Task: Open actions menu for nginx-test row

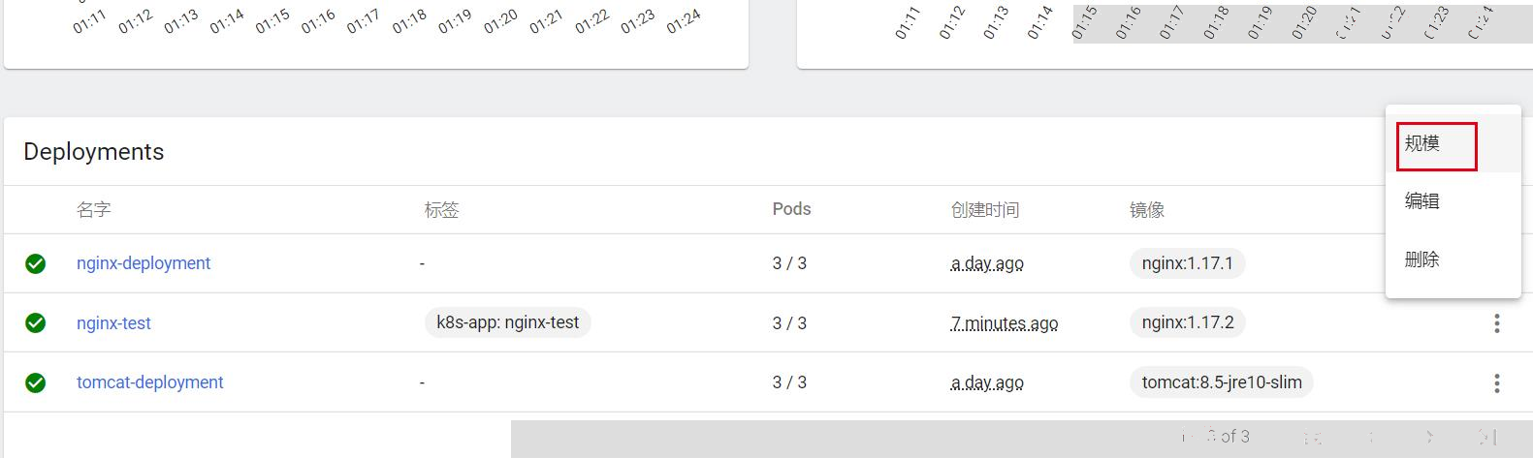Action: tap(1496, 323)
